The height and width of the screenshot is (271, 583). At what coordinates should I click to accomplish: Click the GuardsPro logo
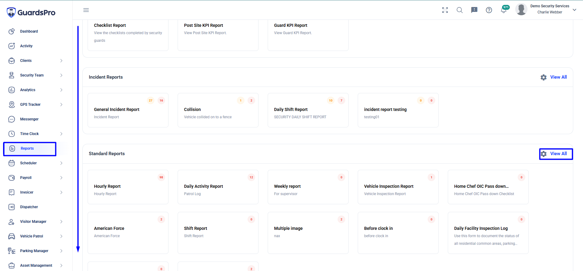click(31, 12)
